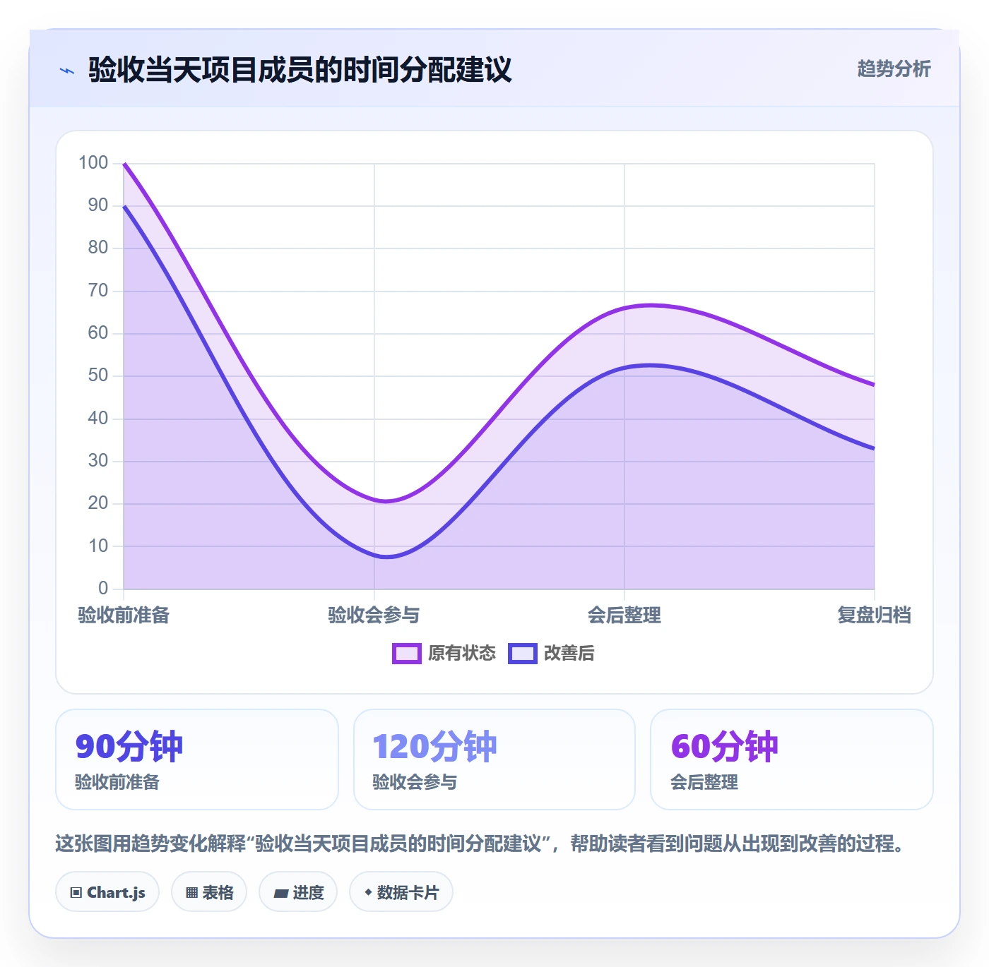Click the 改善后 point at 验收前准备 (90)

pos(124,206)
